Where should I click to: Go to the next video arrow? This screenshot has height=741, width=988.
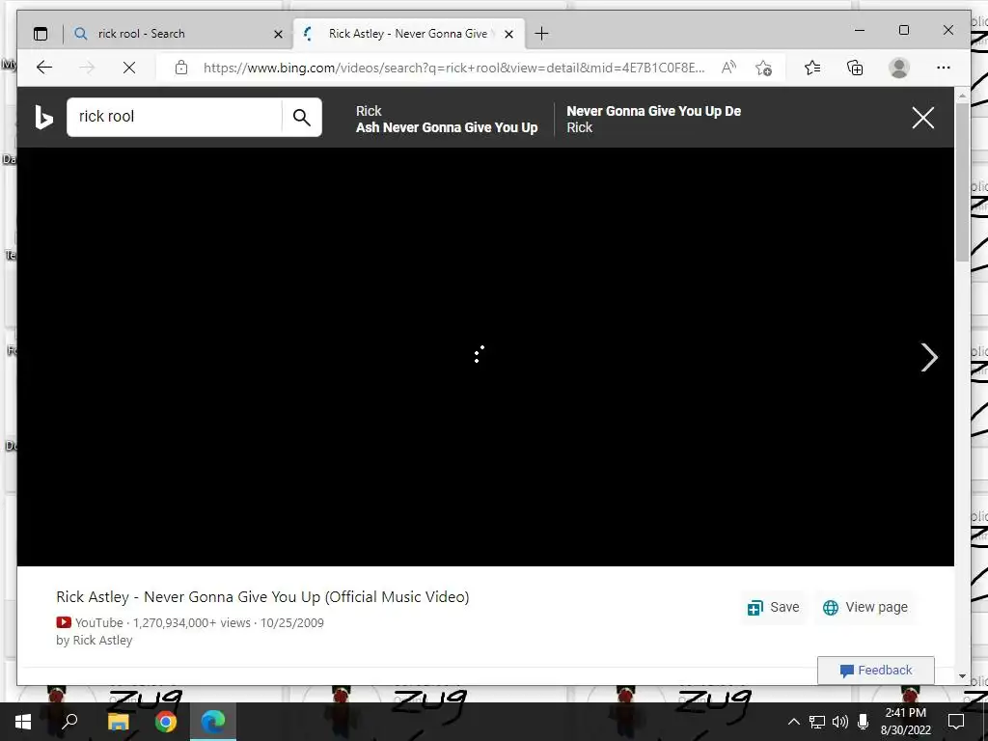coord(929,357)
